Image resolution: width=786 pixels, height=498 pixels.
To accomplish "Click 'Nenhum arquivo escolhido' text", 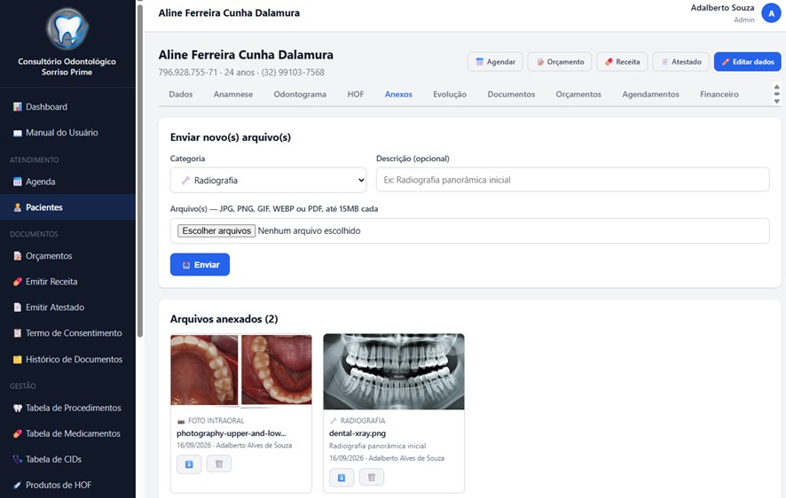I will tap(310, 230).
